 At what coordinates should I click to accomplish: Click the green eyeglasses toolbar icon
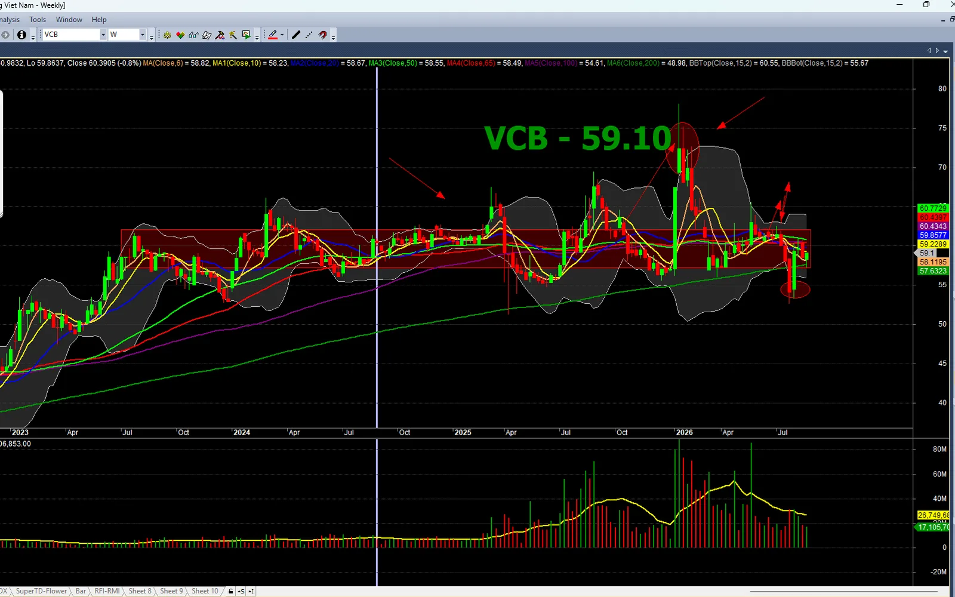(193, 35)
